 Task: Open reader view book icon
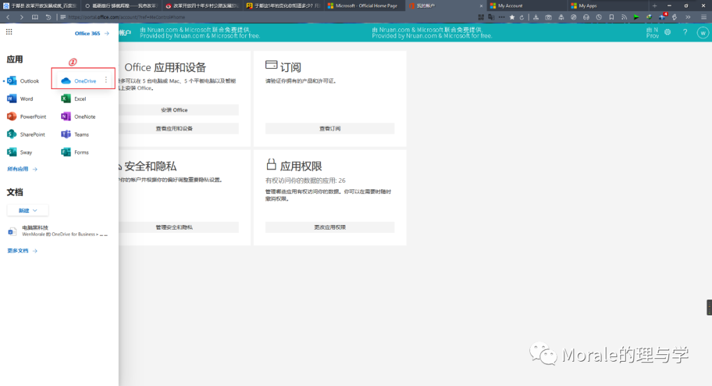(x=35, y=17)
